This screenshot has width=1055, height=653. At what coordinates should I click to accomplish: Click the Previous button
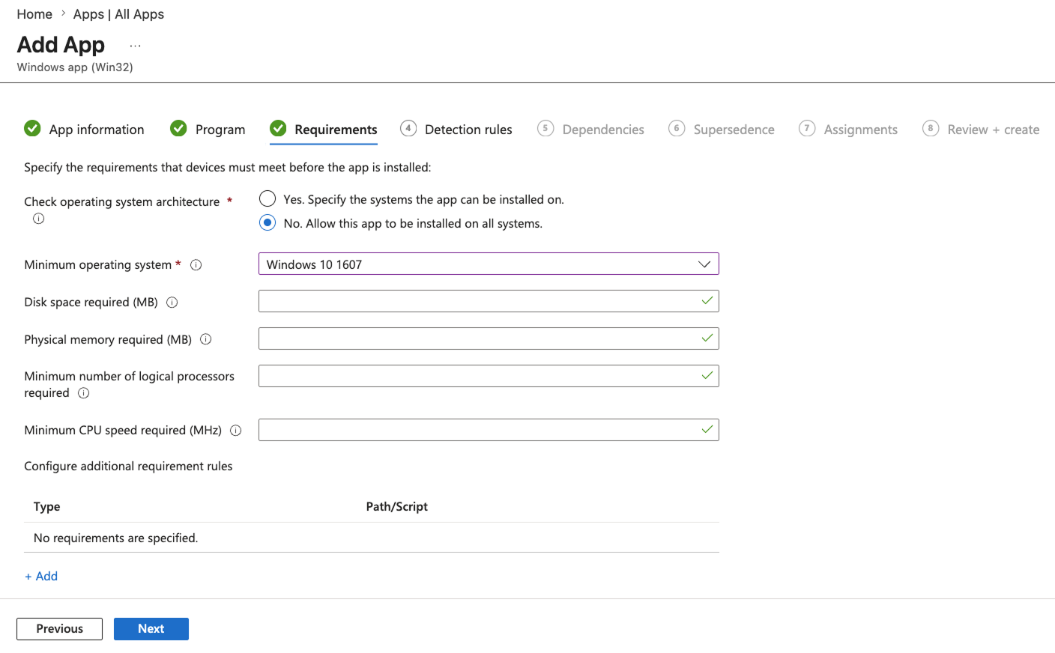pos(59,629)
